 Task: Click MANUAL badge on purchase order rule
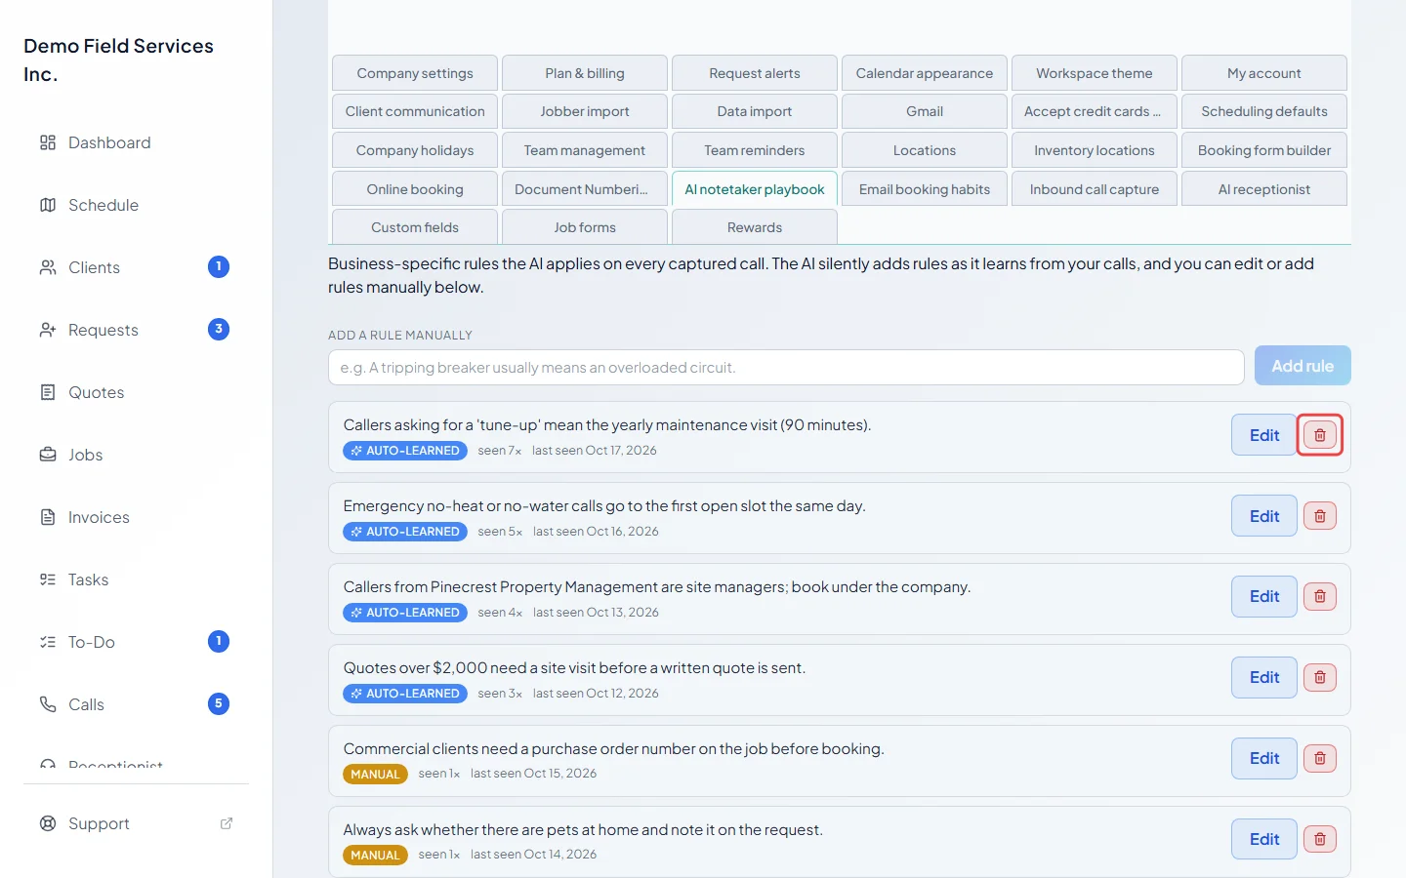(x=375, y=774)
